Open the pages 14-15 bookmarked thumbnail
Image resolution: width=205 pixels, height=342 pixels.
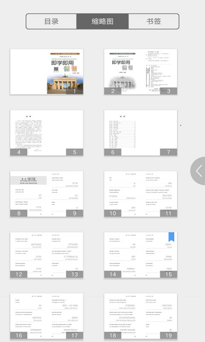click(140, 255)
